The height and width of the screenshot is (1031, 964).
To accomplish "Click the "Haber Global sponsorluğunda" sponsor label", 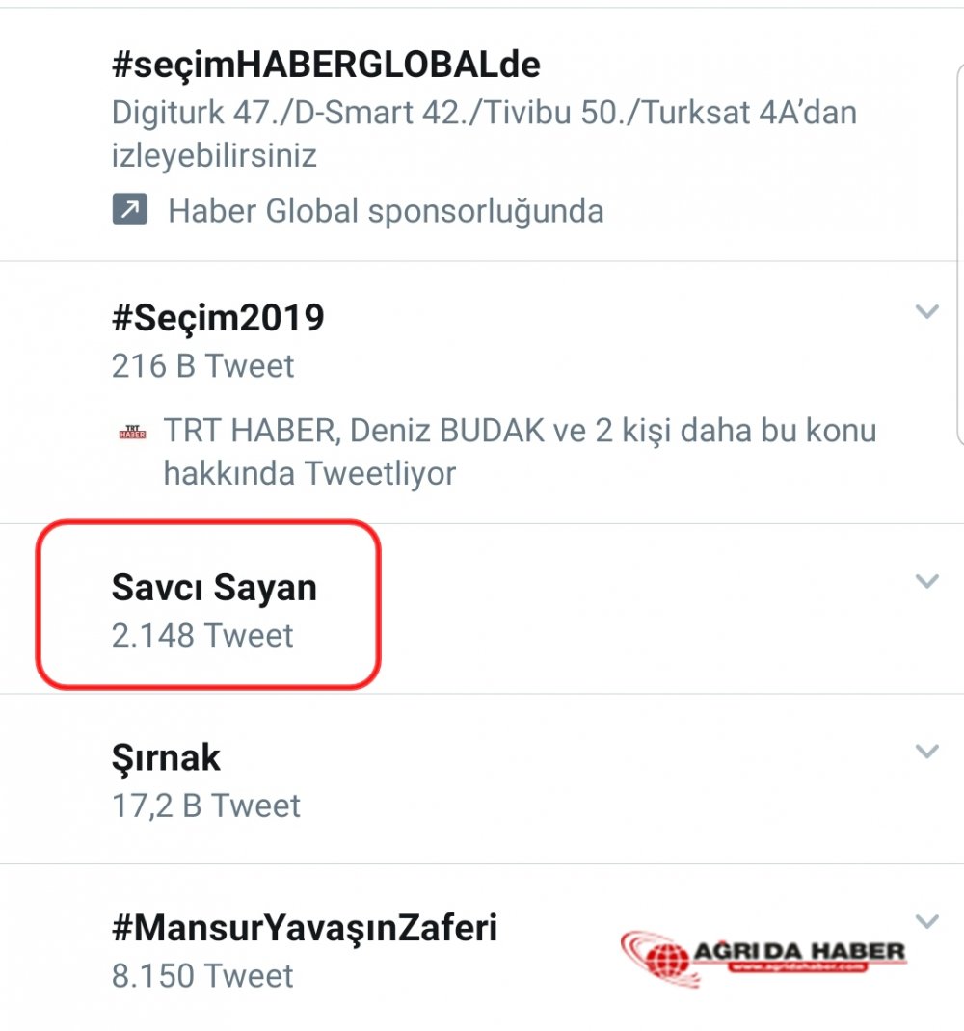I will [x=386, y=210].
